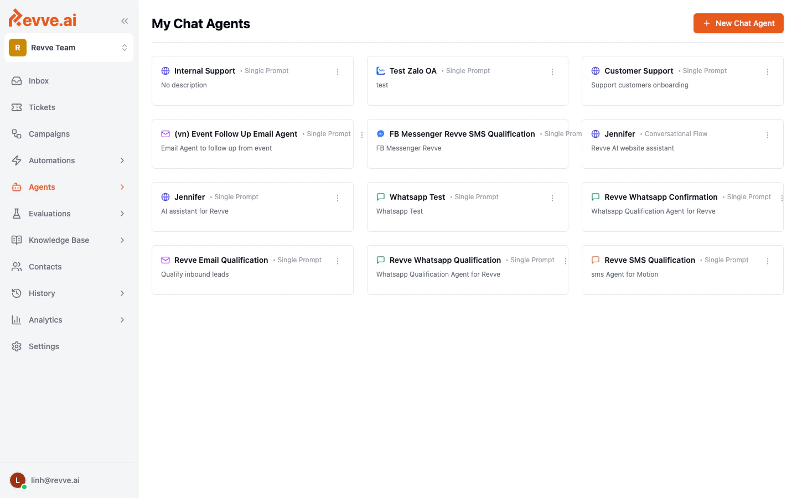The image size is (797, 498).
Task: Open the Inbox section
Action: click(x=38, y=81)
